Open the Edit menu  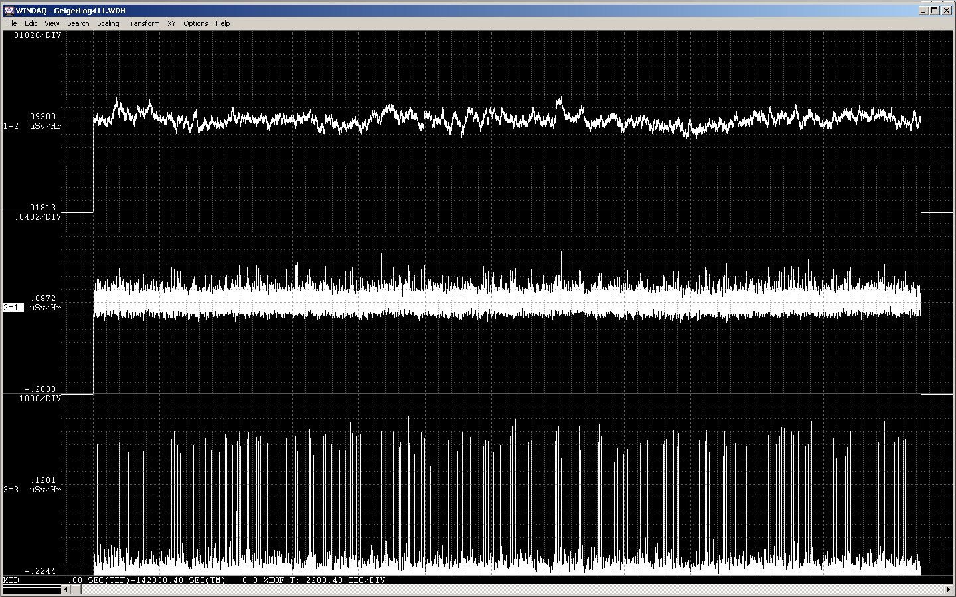tap(31, 23)
